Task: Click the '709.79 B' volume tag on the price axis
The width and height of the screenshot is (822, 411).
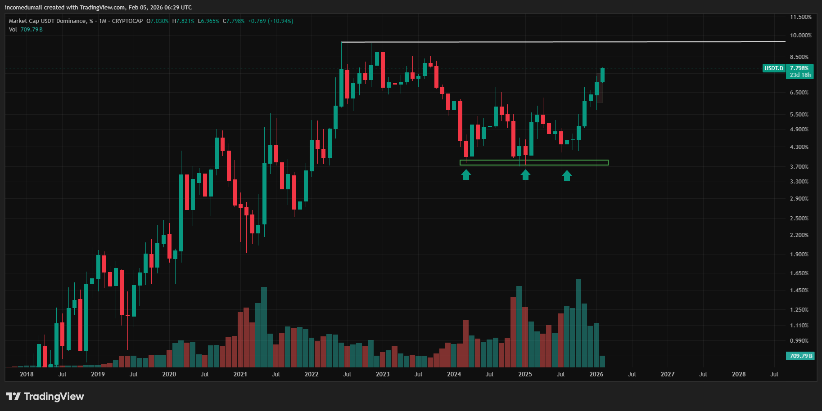Action: (x=800, y=356)
